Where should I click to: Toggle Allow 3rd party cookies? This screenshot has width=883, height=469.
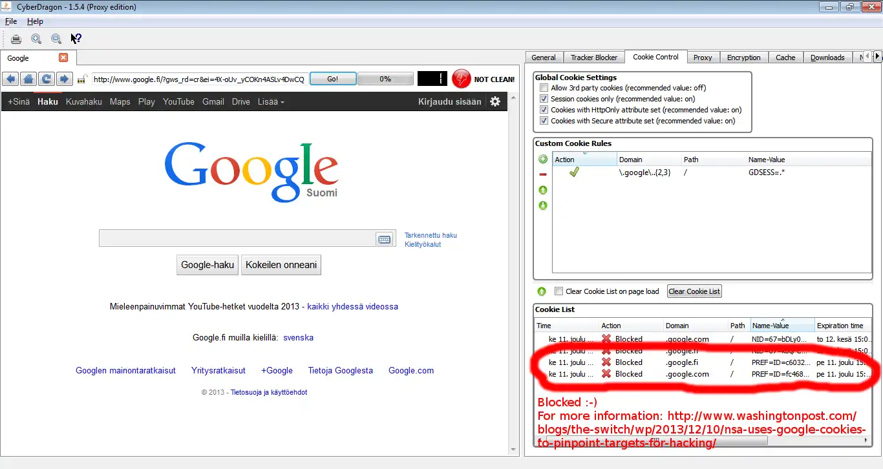544,88
